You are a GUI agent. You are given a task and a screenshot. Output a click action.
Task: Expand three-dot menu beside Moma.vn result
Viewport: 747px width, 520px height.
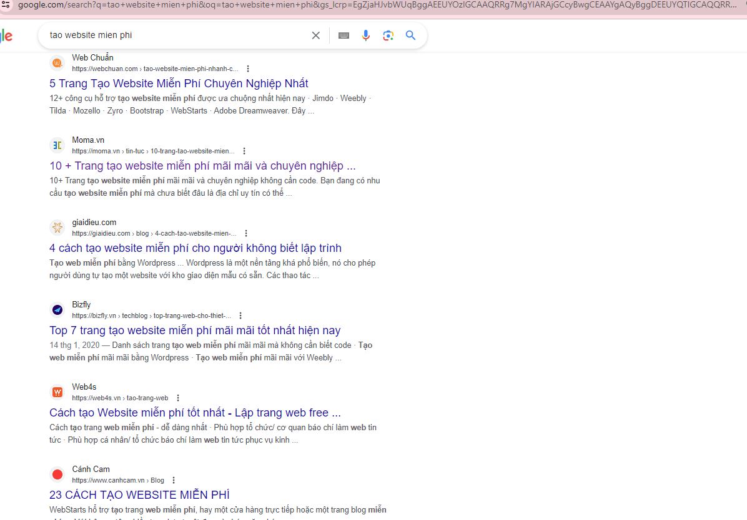coord(244,151)
